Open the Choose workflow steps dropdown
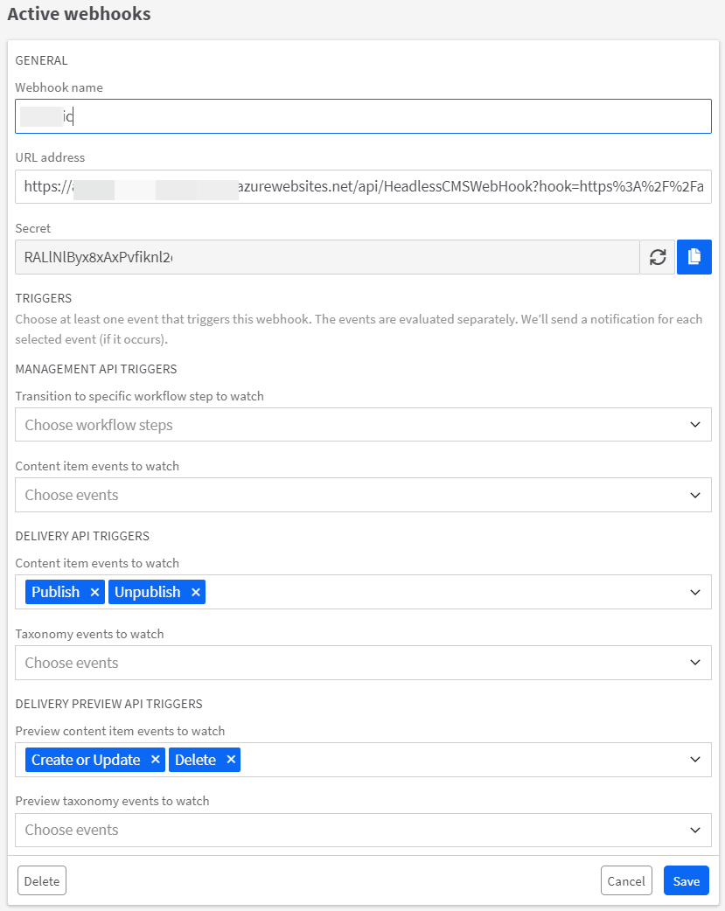725x911 pixels. [695, 425]
